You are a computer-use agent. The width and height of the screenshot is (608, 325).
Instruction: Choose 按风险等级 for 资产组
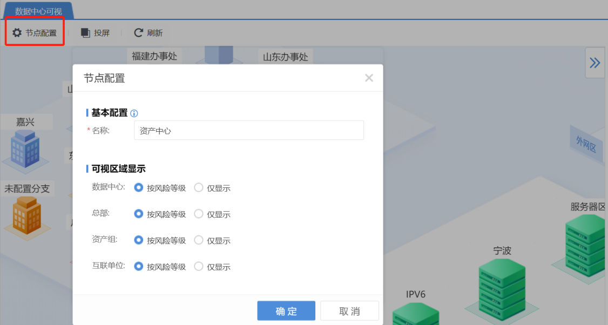tap(138, 240)
